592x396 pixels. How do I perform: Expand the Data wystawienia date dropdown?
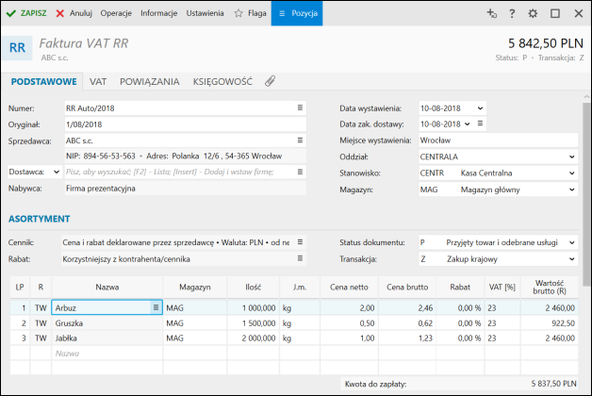coord(480,107)
